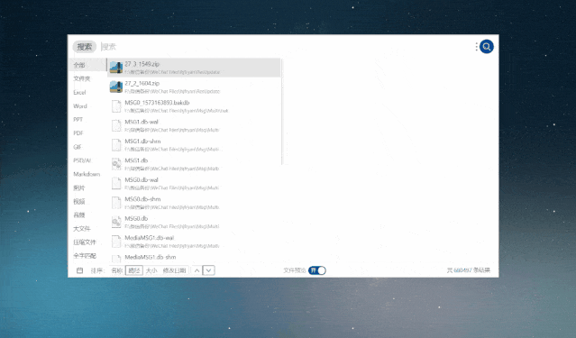Image resolution: width=576 pixels, height=338 pixels.
Task: Click into the 搜索 input field
Action: pos(287,47)
